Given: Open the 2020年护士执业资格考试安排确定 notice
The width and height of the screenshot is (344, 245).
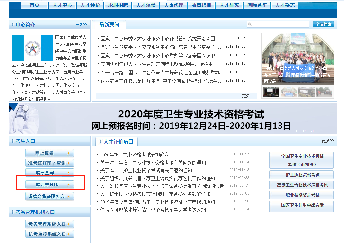Looking at the screenshot, I should coord(135,155).
